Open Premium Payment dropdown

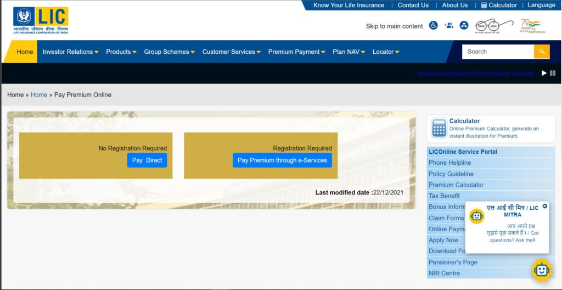[x=297, y=52]
